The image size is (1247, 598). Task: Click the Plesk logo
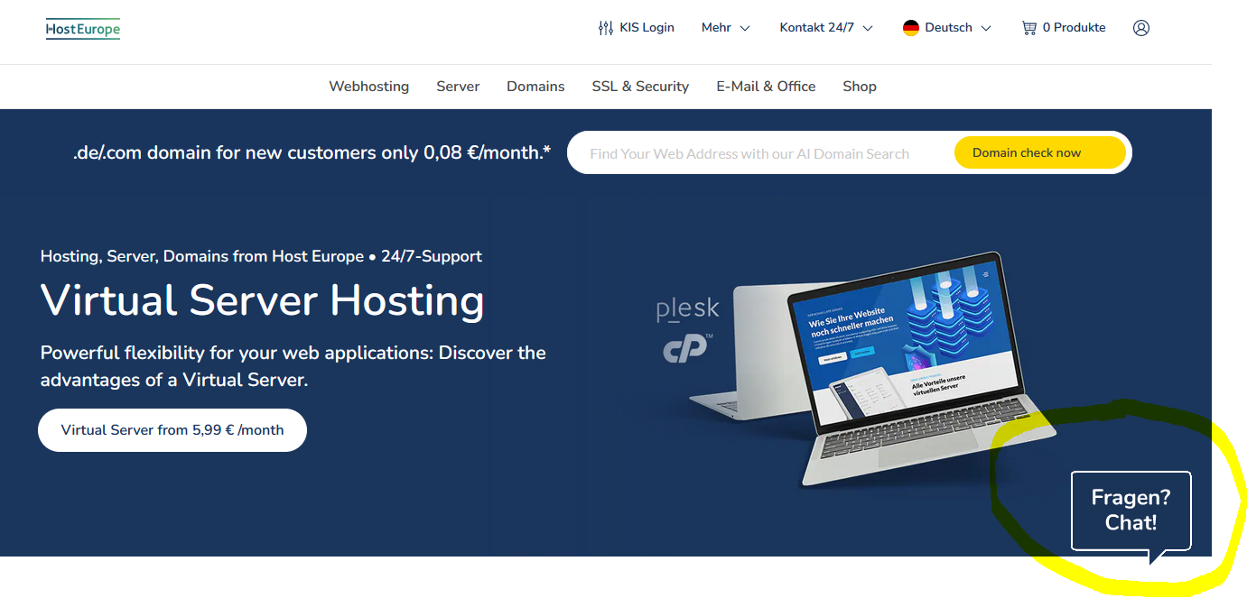pos(688,308)
